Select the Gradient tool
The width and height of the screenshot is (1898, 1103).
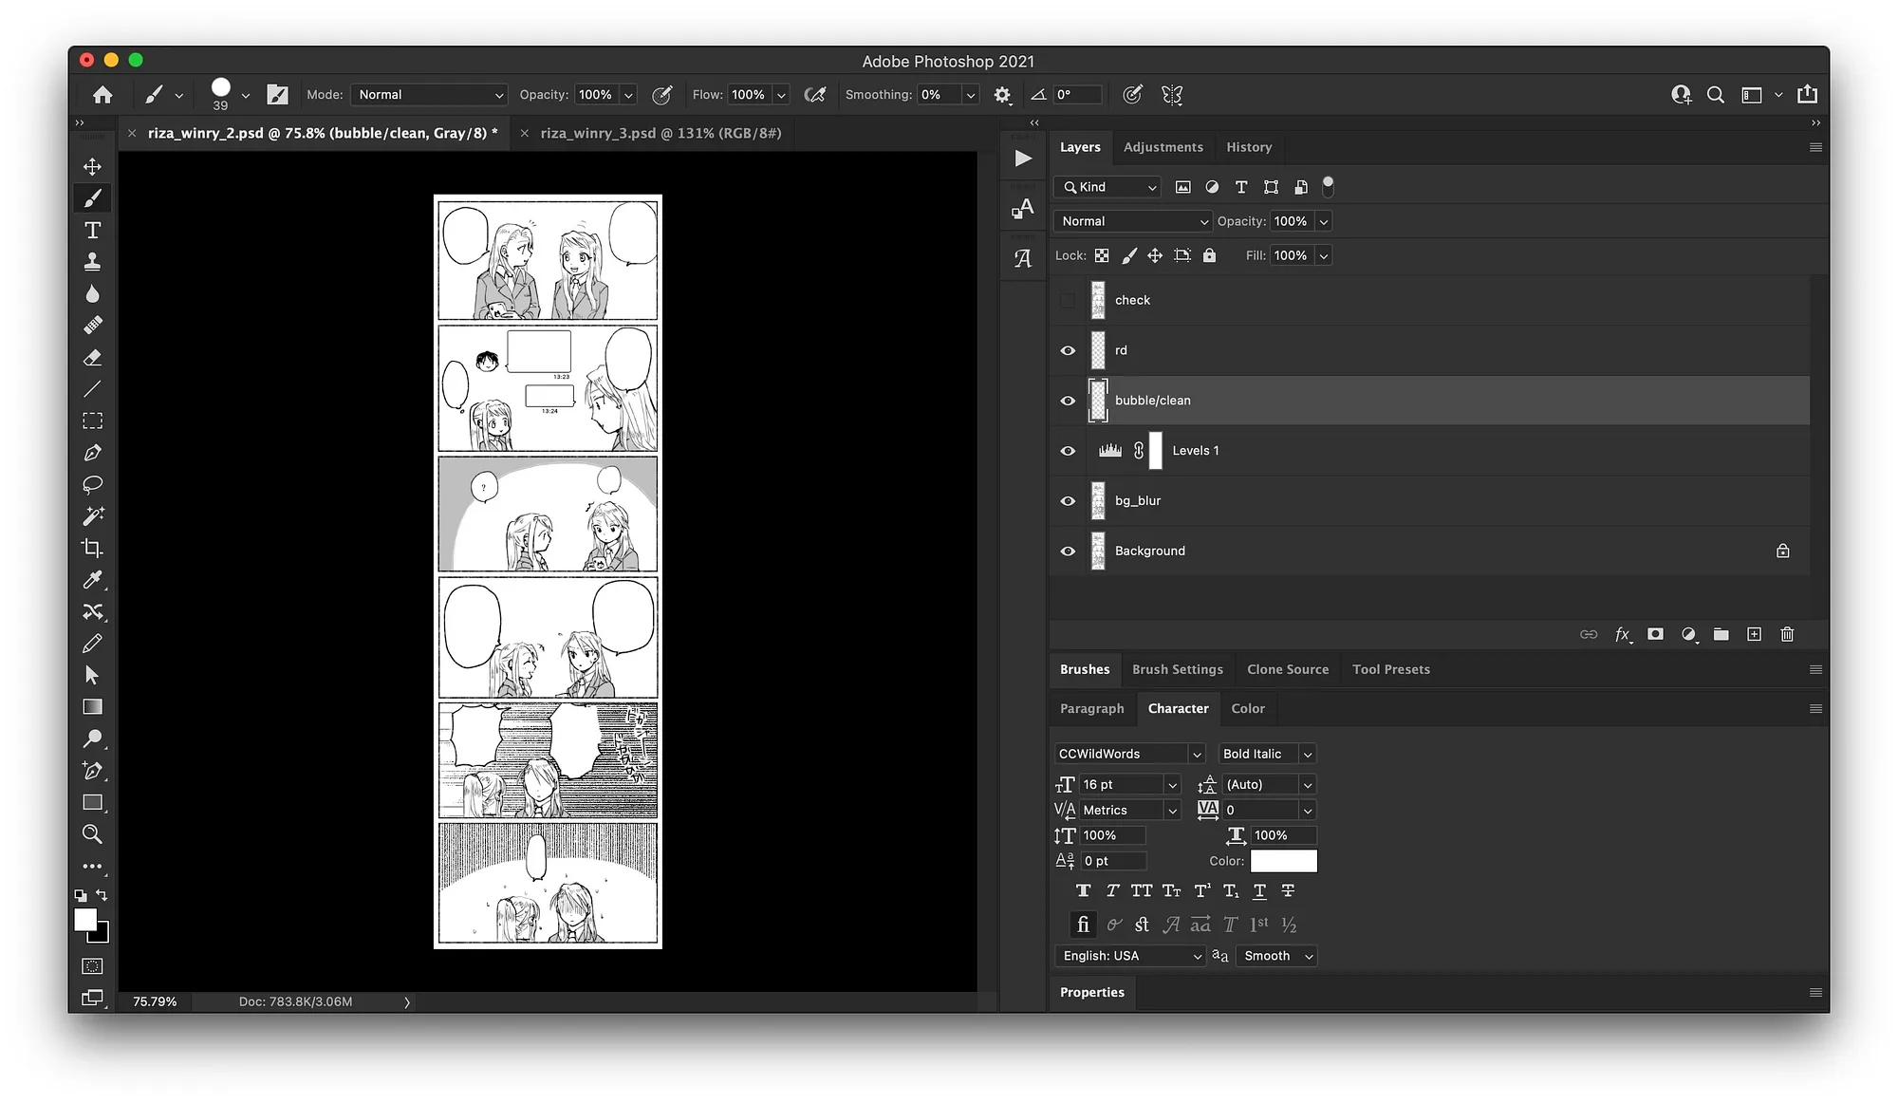(92, 707)
